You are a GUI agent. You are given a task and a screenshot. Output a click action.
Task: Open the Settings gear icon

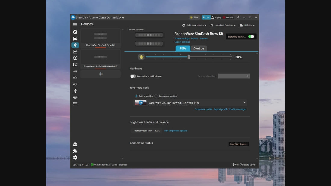click(75, 157)
